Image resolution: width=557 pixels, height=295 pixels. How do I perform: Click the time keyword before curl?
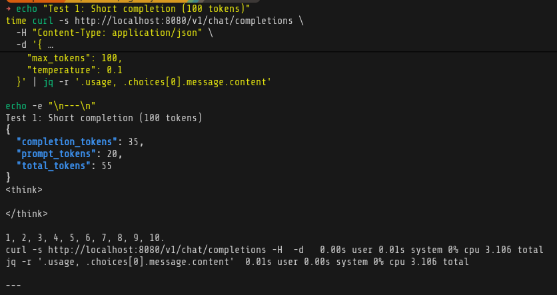16,21
